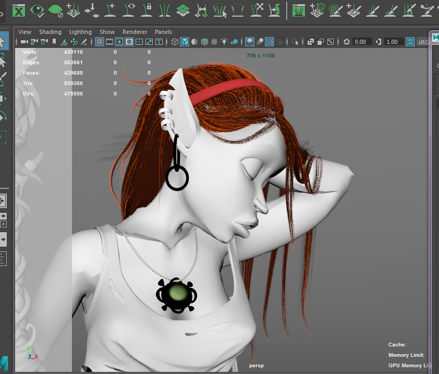Open the Panels menu

pos(163,32)
